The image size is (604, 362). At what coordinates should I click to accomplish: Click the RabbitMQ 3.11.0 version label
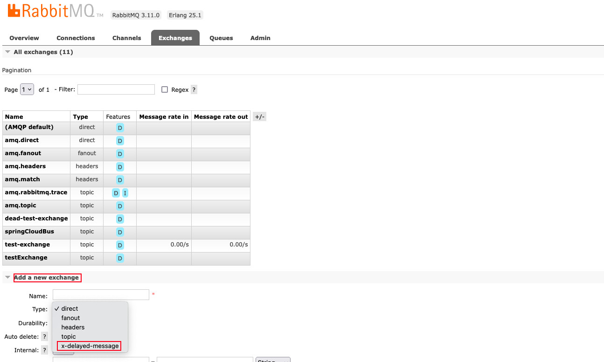(x=136, y=15)
